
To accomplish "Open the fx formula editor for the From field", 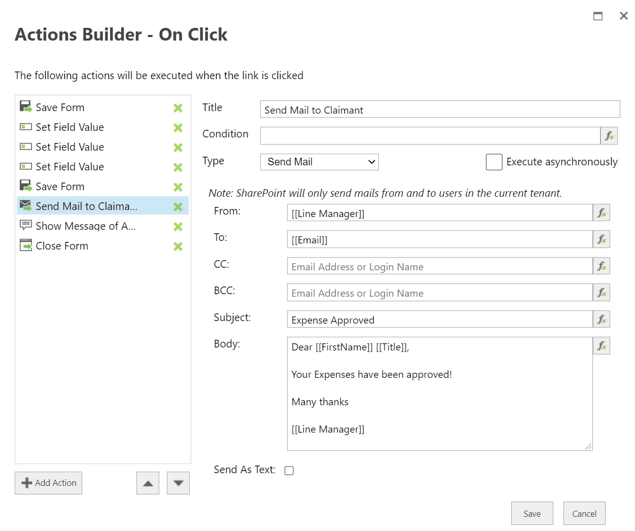I will (x=602, y=213).
